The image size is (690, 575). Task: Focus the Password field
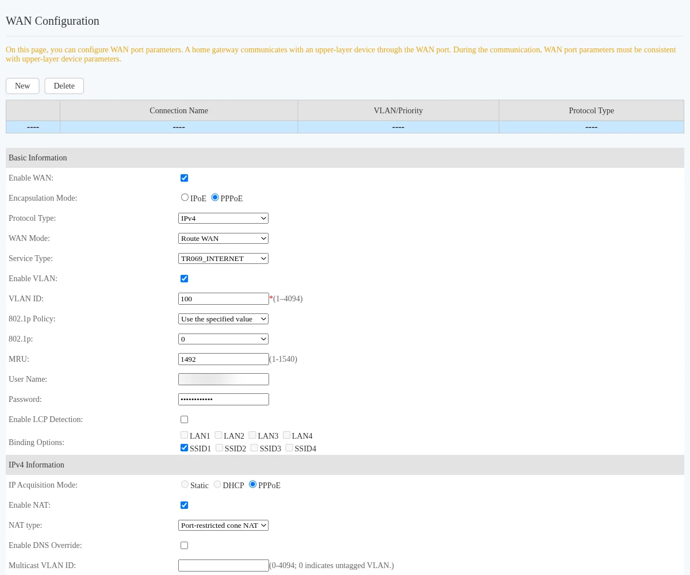coord(224,399)
